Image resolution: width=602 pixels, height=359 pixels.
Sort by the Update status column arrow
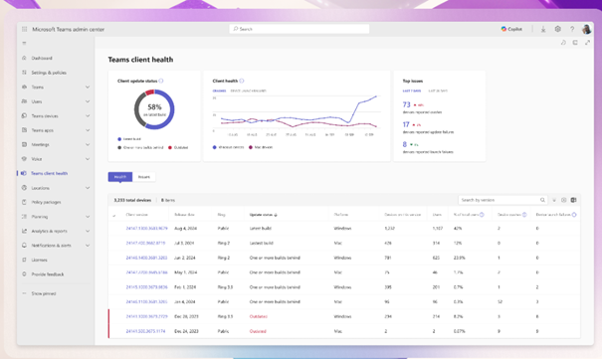point(276,215)
